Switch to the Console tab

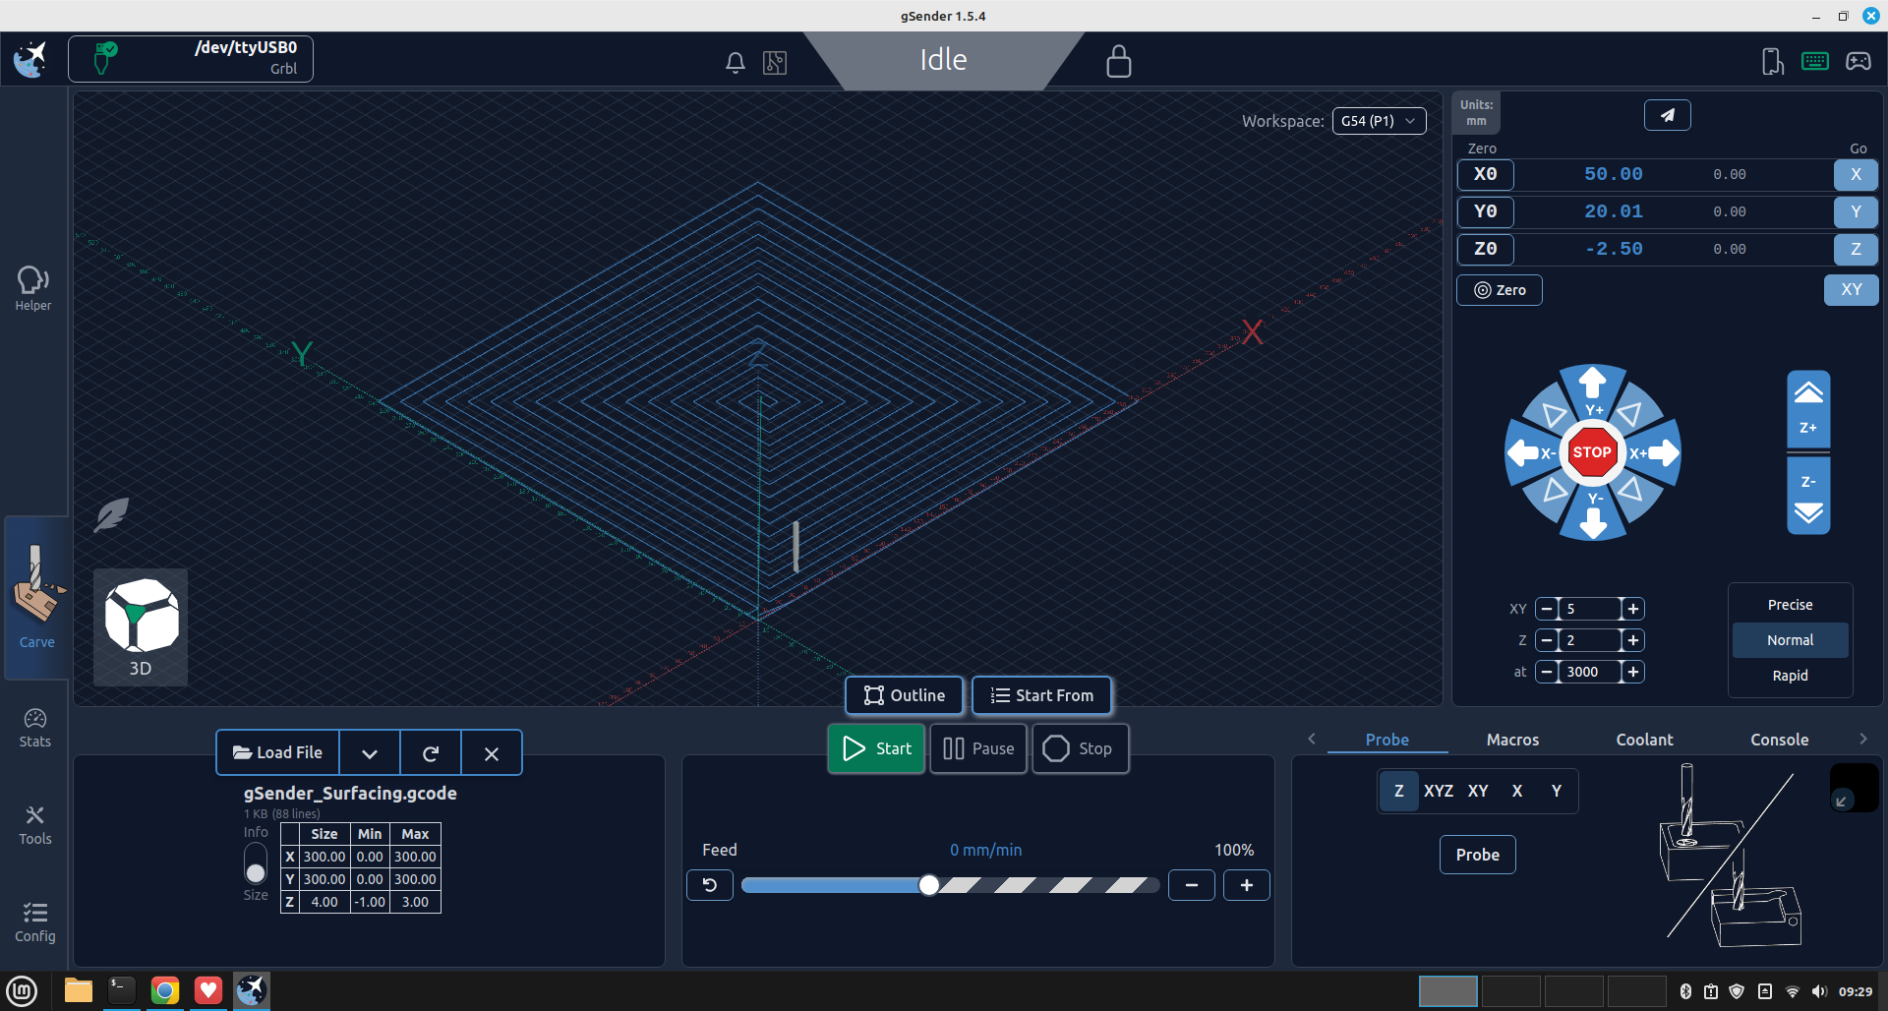pos(1779,740)
